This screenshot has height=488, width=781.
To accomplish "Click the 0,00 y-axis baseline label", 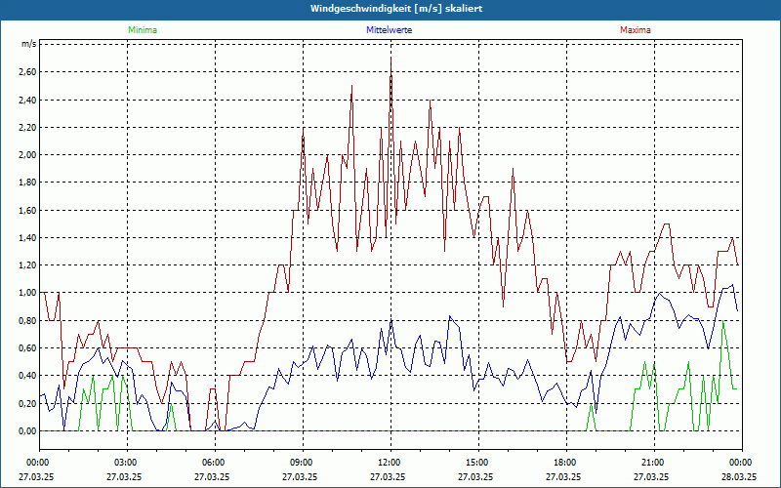I will pyautogui.click(x=26, y=430).
